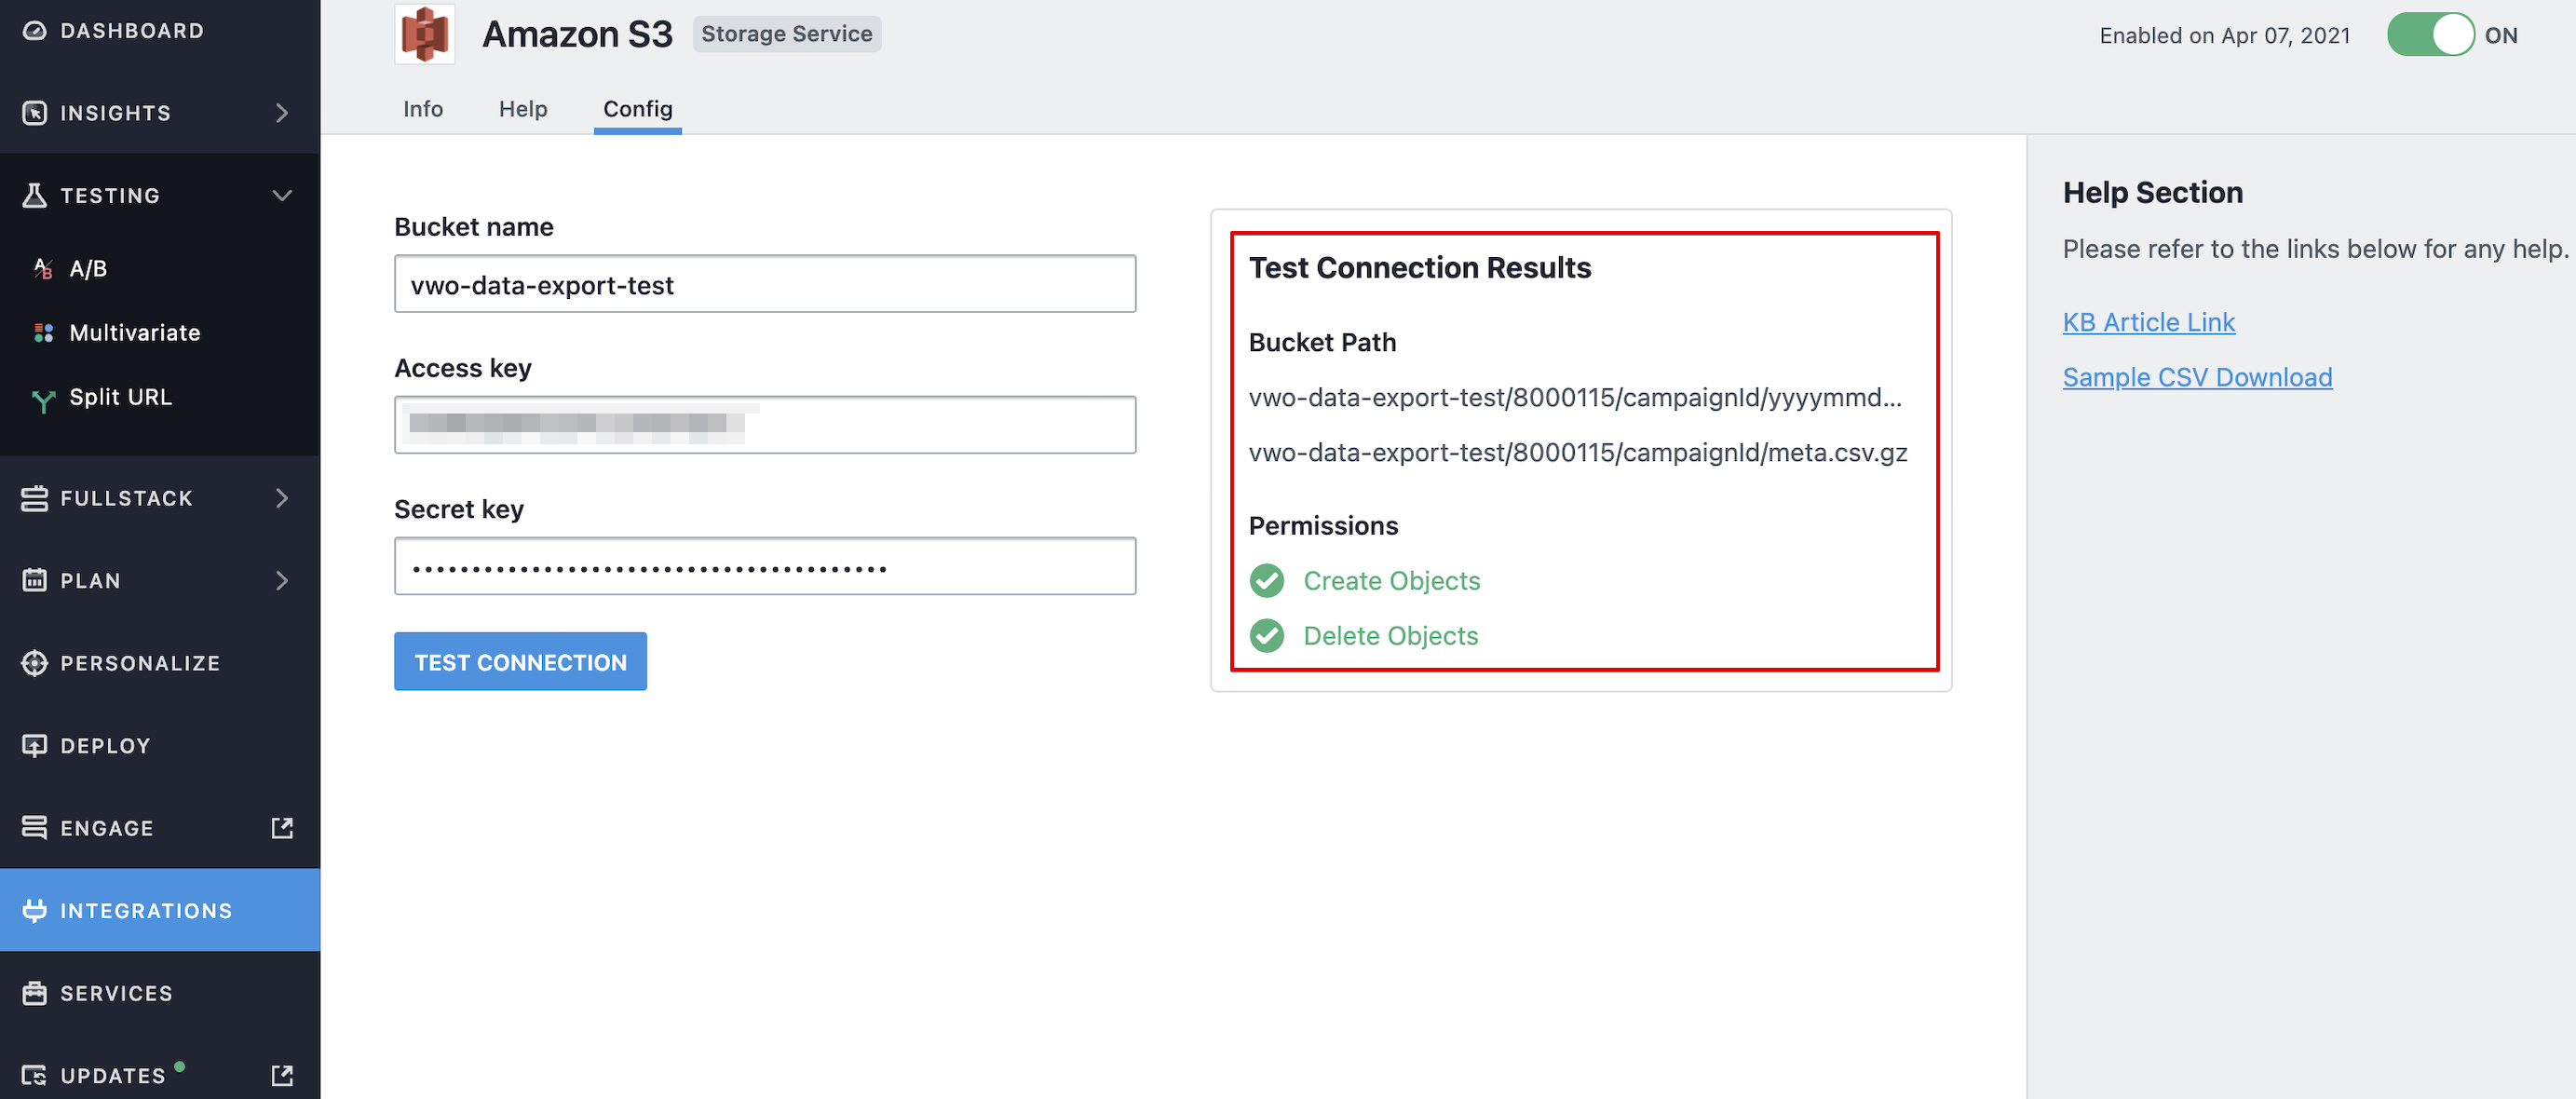Click the Storage Service badge

click(x=786, y=34)
